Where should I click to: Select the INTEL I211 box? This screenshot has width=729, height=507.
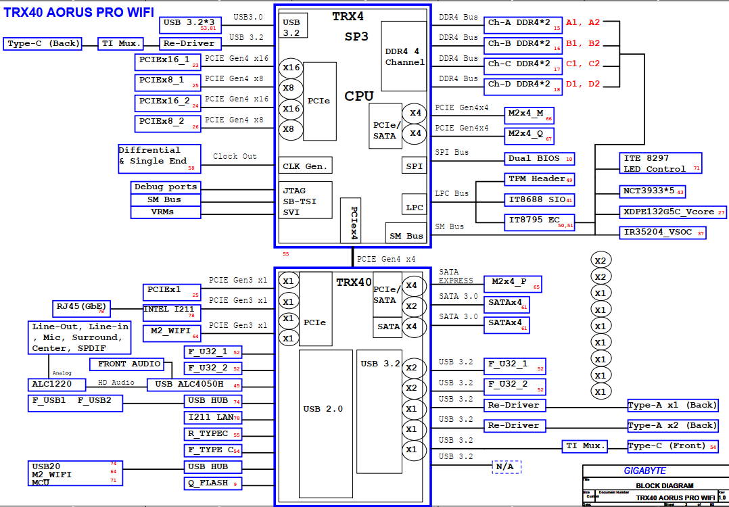coord(172,313)
